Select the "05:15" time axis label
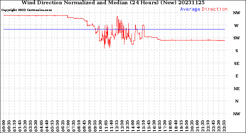Image resolution: width=246 pixels, height=133 pixels. click(52, 126)
